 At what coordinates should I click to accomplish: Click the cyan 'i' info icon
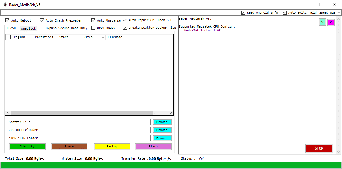(x=322, y=22)
